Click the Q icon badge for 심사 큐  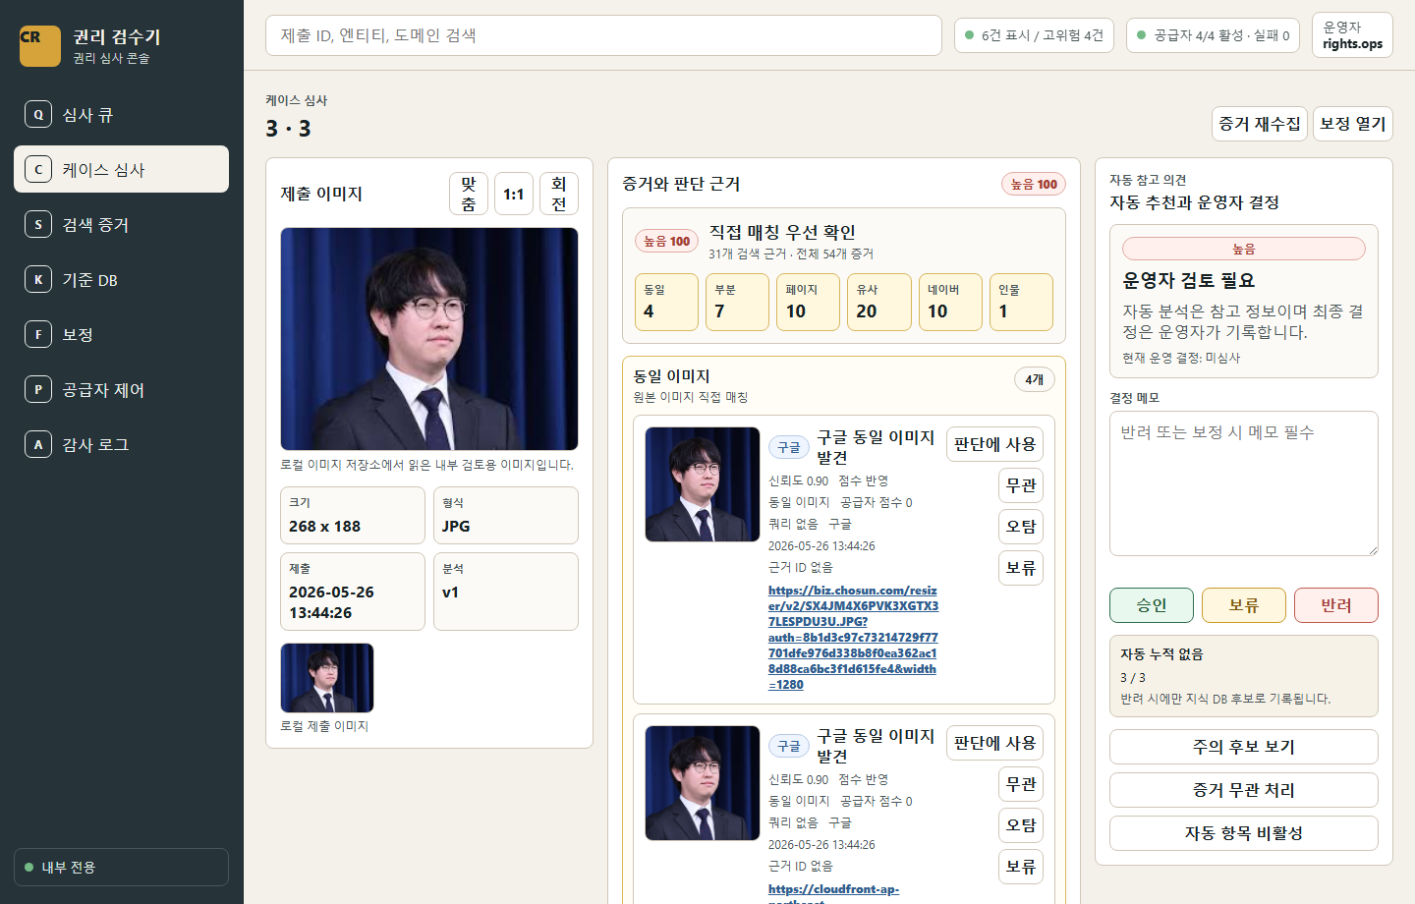[38, 114]
